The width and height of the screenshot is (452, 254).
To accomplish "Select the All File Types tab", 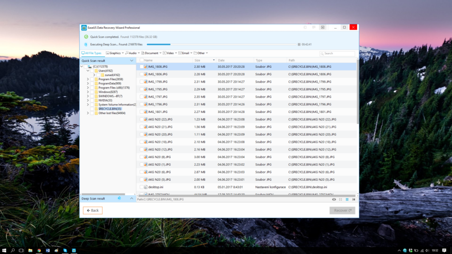I will coord(92,53).
